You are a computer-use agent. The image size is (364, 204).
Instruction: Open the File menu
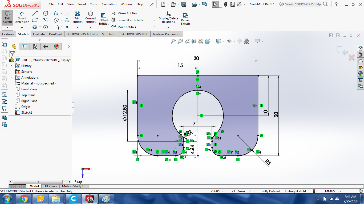pos(51,4)
